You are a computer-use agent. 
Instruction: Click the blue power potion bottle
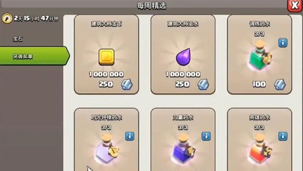[x=183, y=149]
